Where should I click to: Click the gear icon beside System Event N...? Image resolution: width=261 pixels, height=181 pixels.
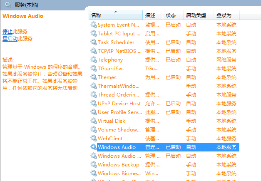click(94, 25)
